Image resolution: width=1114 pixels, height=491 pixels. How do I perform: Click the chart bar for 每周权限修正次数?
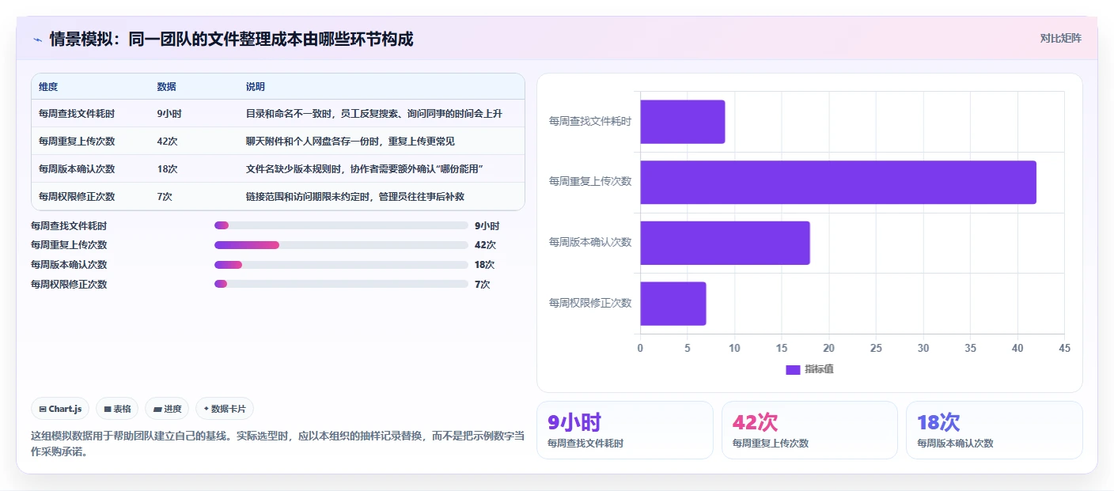(673, 304)
